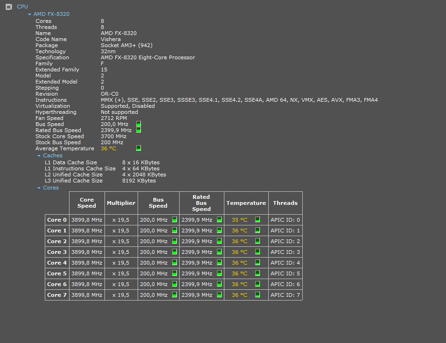The height and width of the screenshot is (343, 446).
Task: Click the 35 °C temperature of Core 0
Action: 239,220
